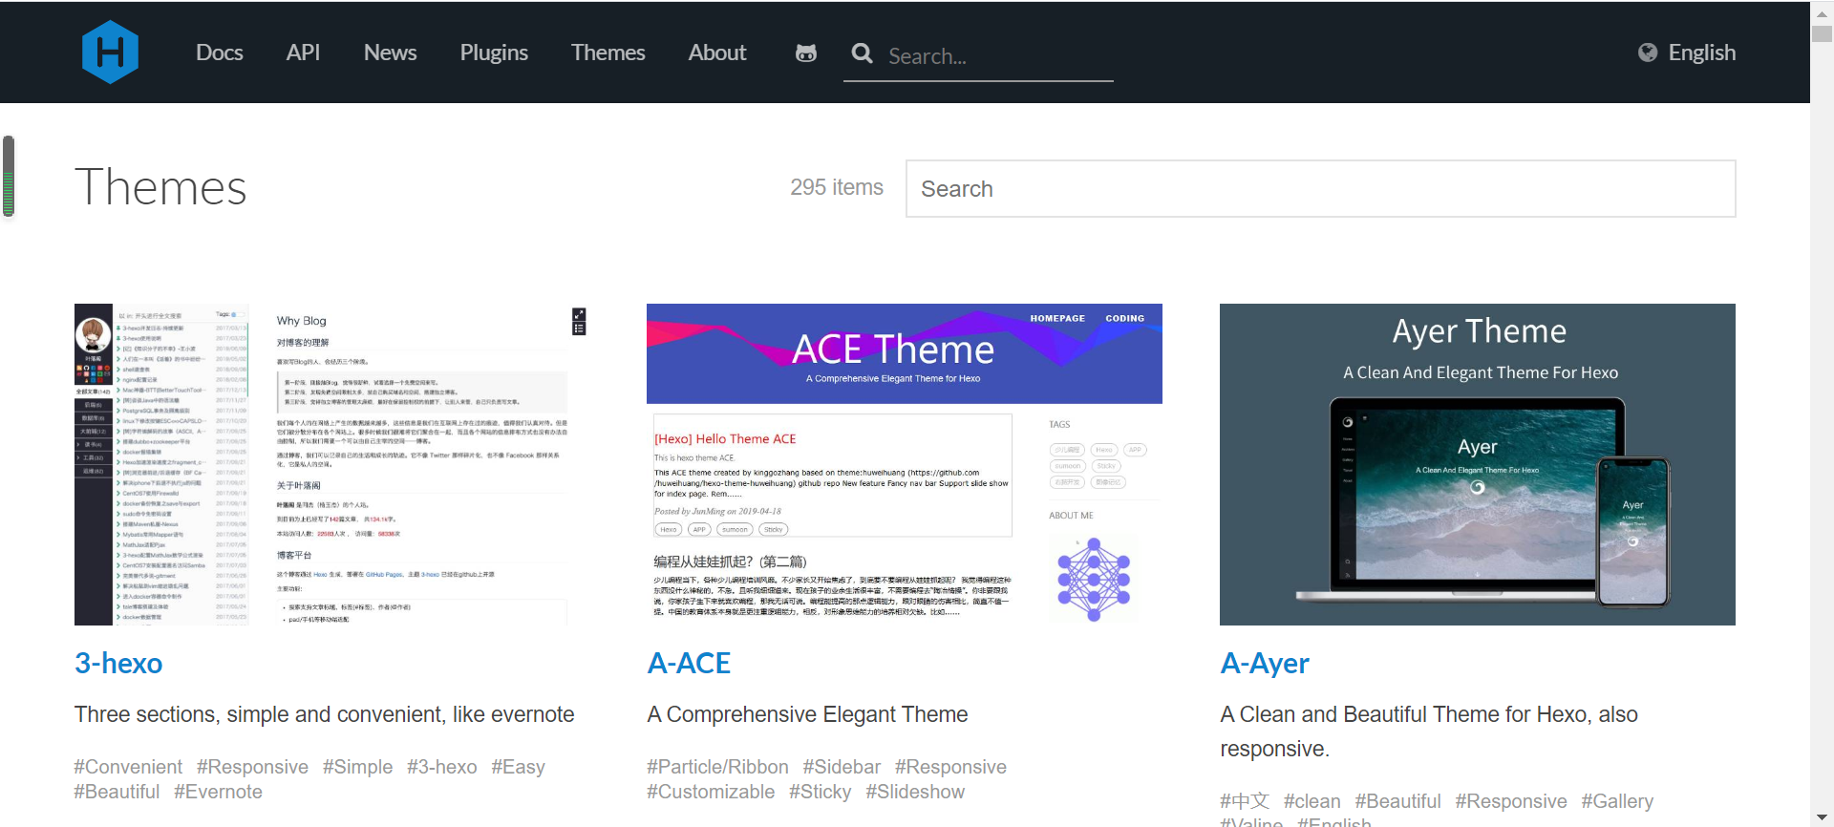Select the #Simple tag
Image resolution: width=1834 pixels, height=827 pixels.
[357, 767]
